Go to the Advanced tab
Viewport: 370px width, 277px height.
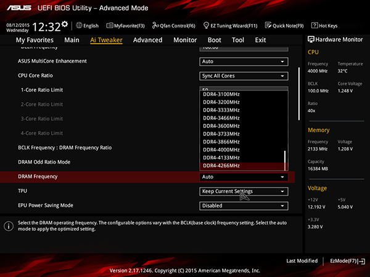coord(148,40)
